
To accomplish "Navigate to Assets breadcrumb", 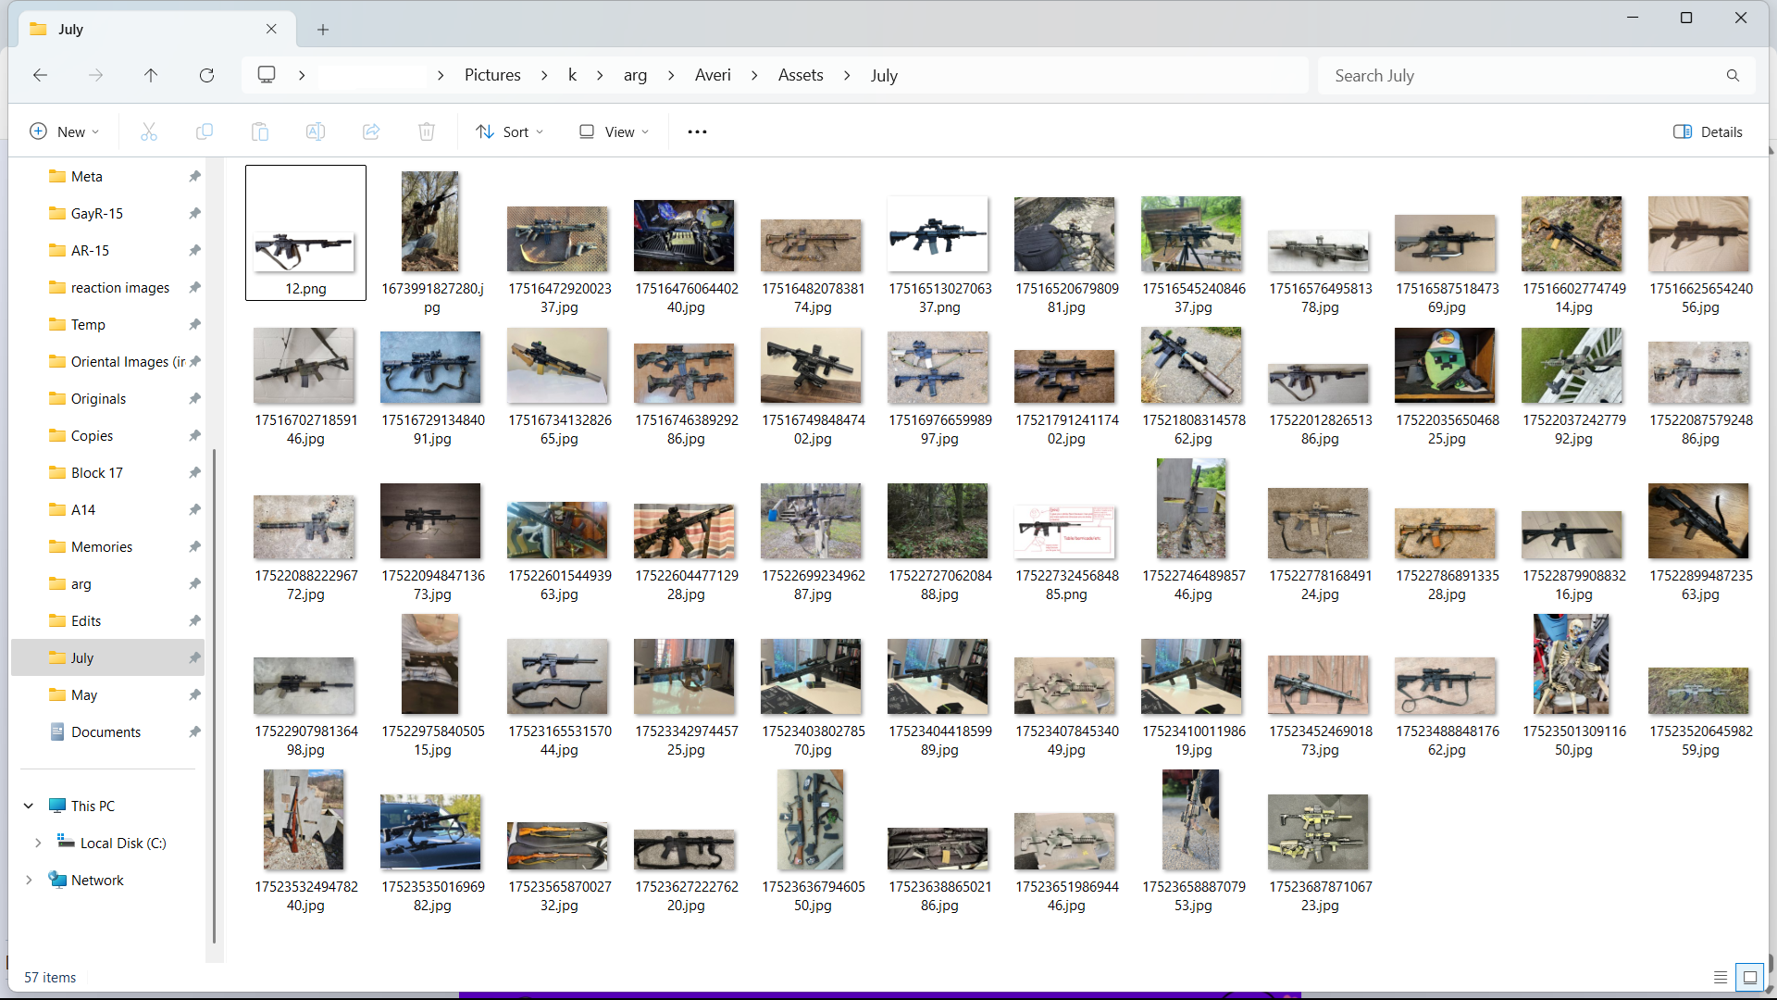I will 801,75.
